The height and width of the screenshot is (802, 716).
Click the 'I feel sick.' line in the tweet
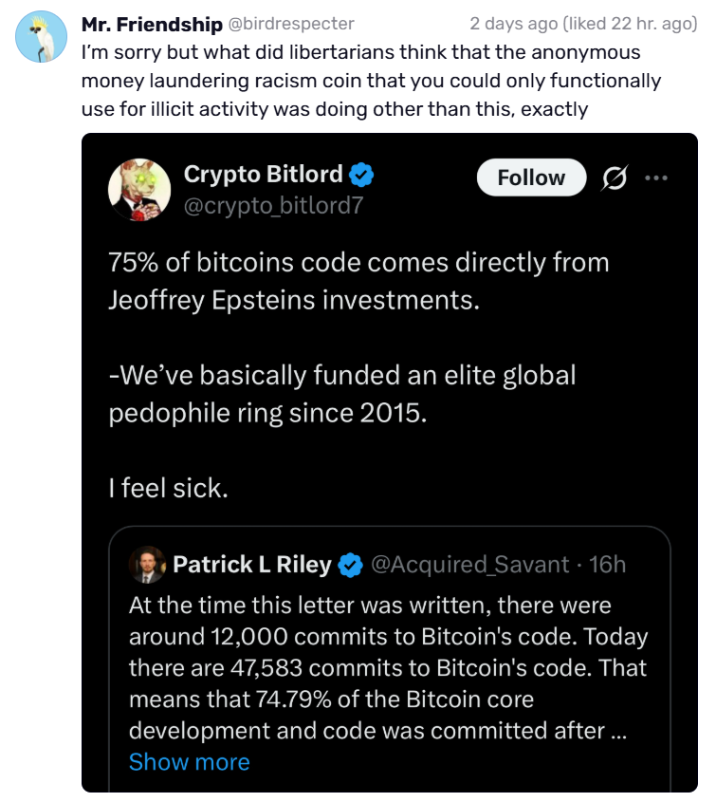pyautogui.click(x=168, y=488)
